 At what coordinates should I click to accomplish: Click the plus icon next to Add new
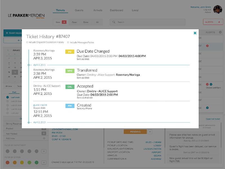(44, 138)
